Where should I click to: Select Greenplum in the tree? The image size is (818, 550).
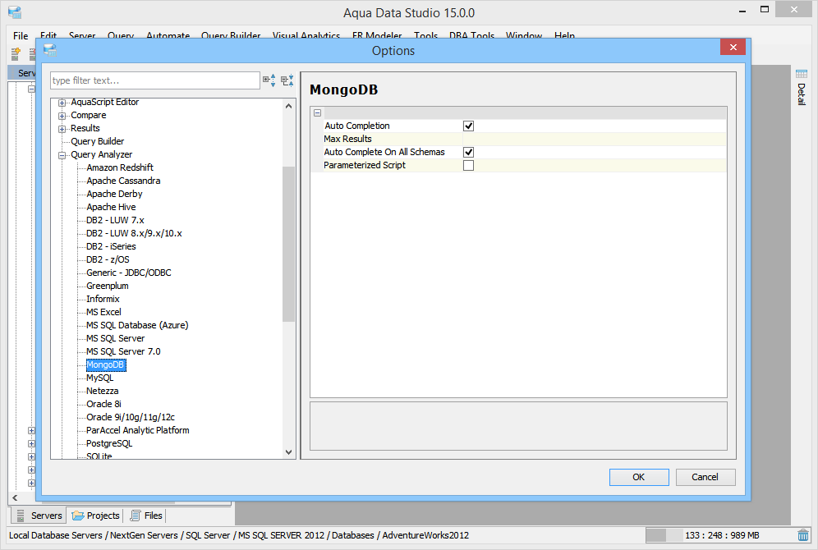point(108,286)
